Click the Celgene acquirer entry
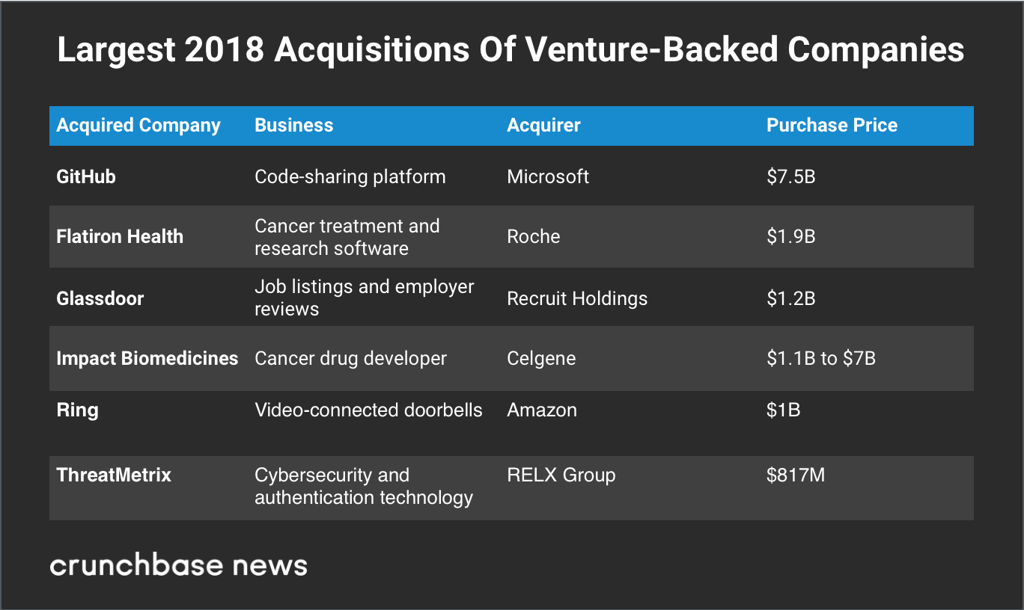This screenshot has height=610, width=1024. pyautogui.click(x=541, y=359)
